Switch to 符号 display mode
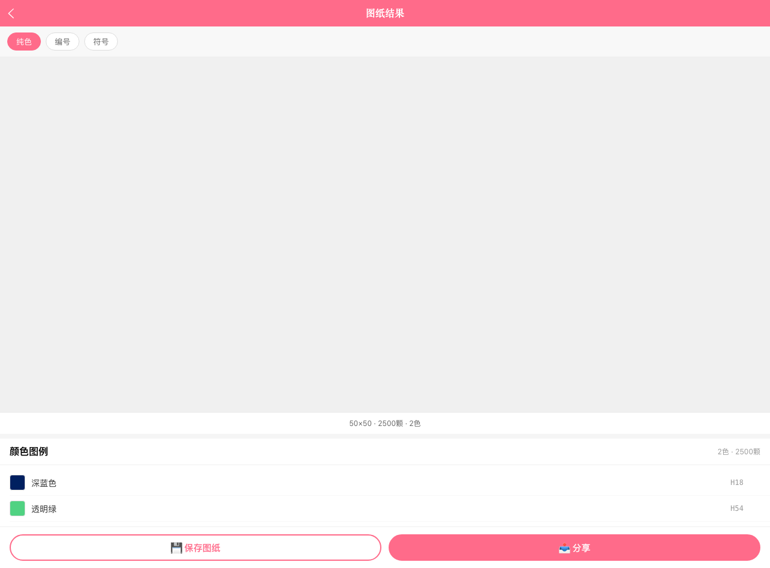This screenshot has width=770, height=568. coord(101,42)
